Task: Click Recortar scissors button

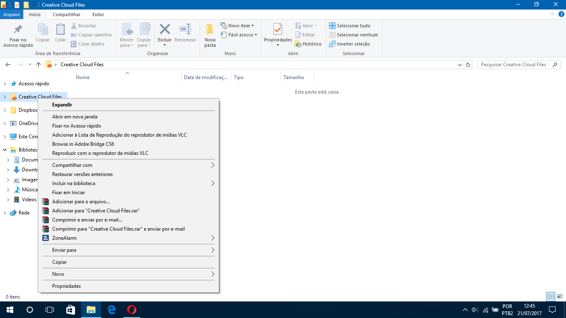Action: coord(84,26)
